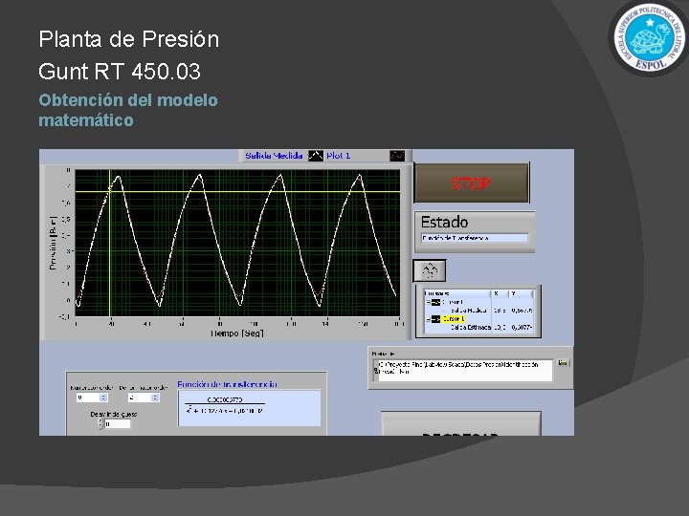Click the Salida Medida cursor row
Viewport: 689px width, 516px height.
[x=479, y=311]
